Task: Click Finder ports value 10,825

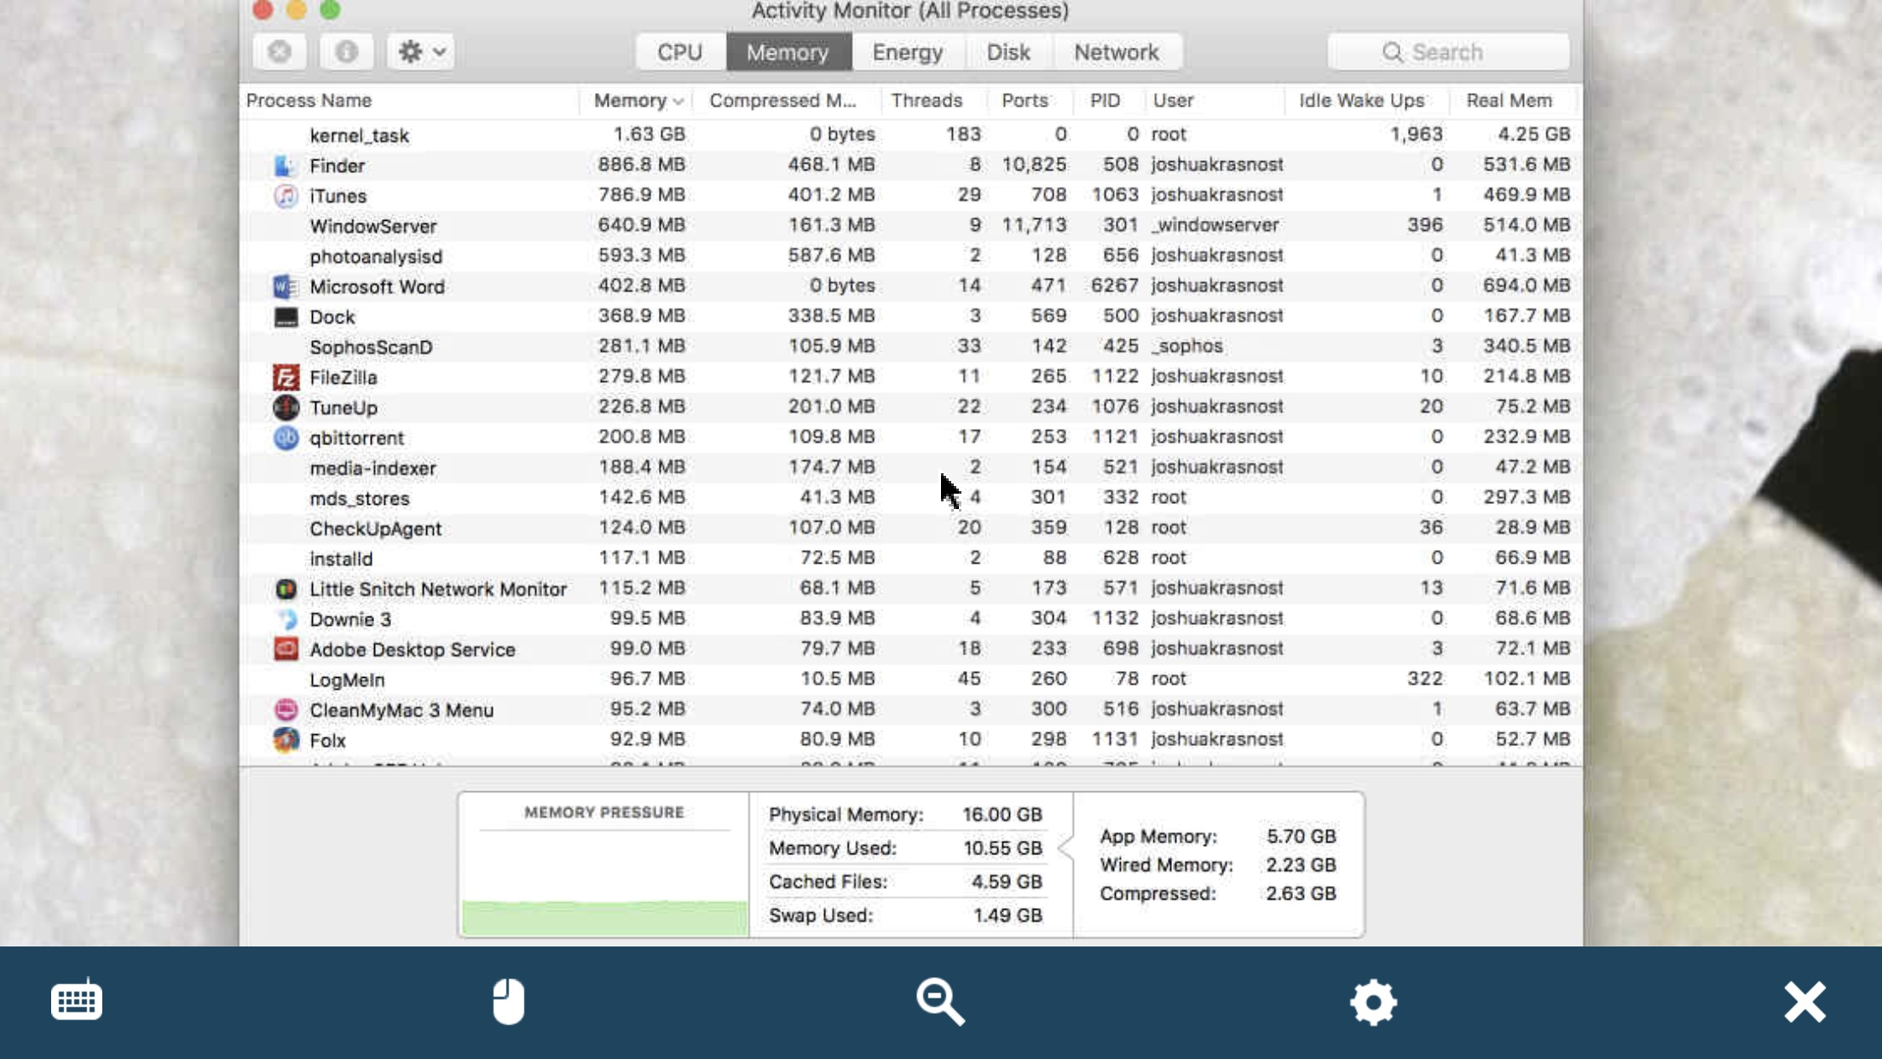Action: 1034,165
